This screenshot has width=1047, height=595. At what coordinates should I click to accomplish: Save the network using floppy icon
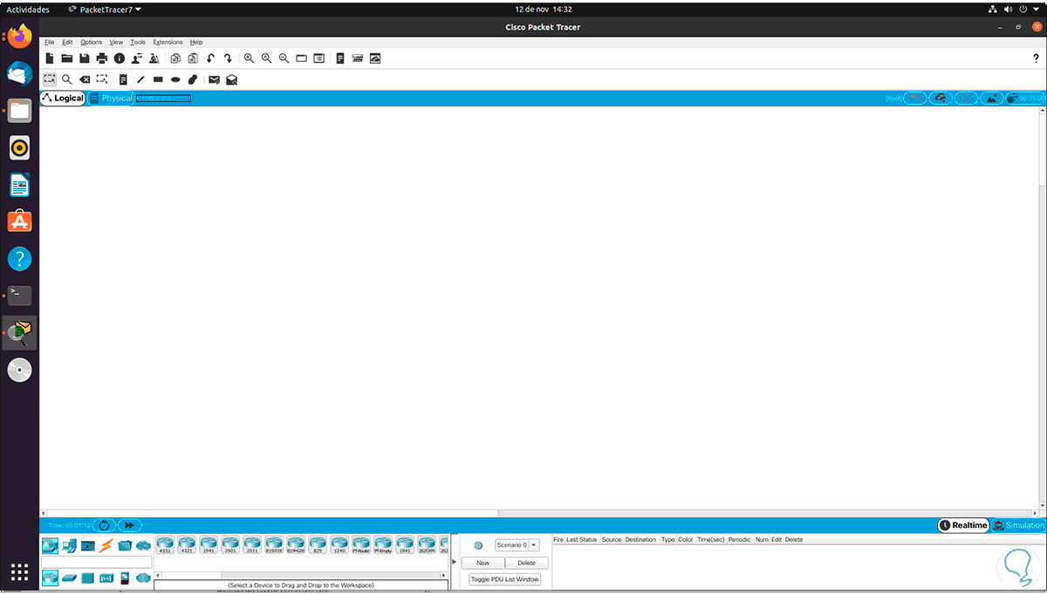pyautogui.click(x=85, y=58)
